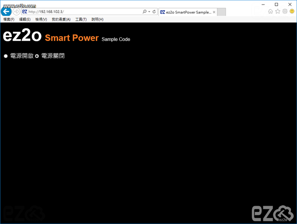Image resolution: width=297 pixels, height=224 pixels.
Task: Click the 'Smart Power' orange heading
Action: pos(72,38)
